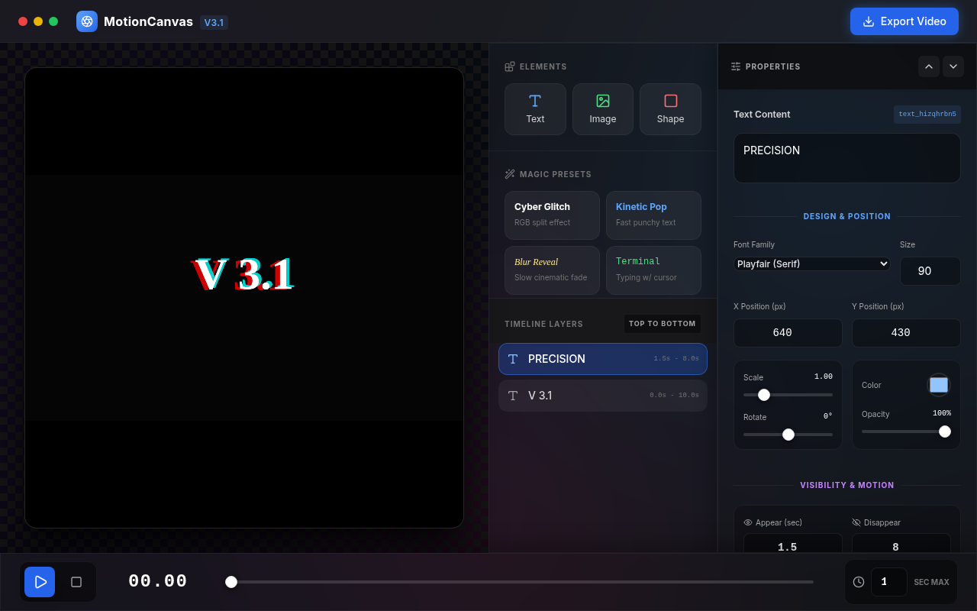
Task: Toggle the Appear visibility eye icon
Action: 749,522
